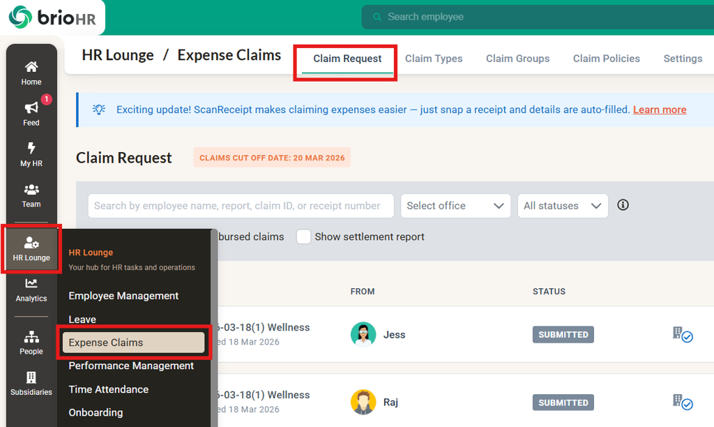Switch to Claim Request tab

[347, 59]
